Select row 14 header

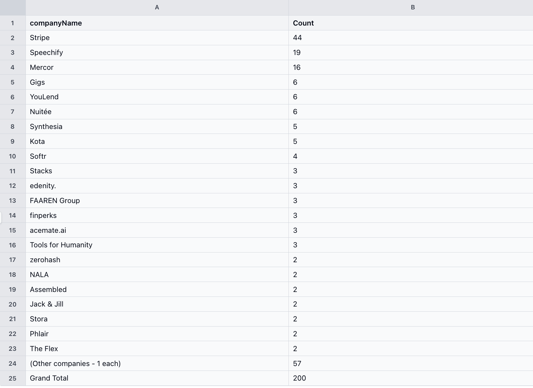click(x=13, y=215)
